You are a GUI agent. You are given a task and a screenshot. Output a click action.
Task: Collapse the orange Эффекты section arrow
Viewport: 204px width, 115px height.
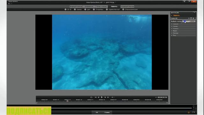tap(171, 16)
